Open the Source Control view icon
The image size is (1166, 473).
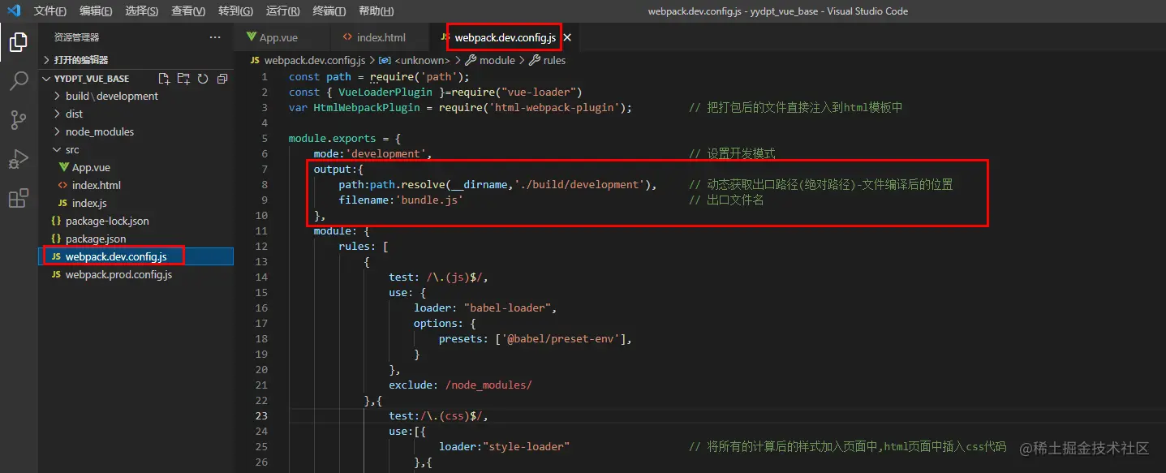(x=18, y=120)
